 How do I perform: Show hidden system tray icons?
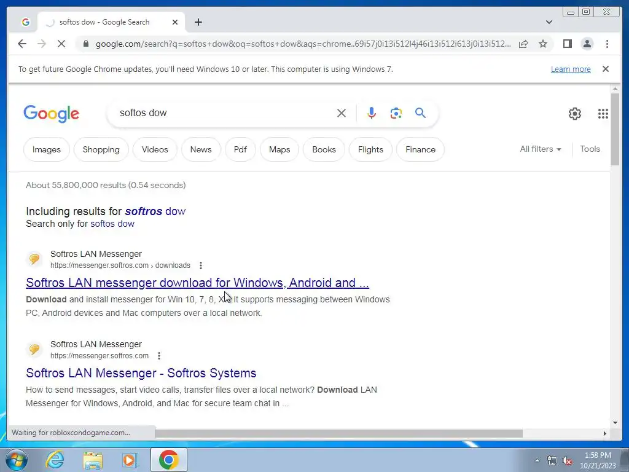point(537,460)
